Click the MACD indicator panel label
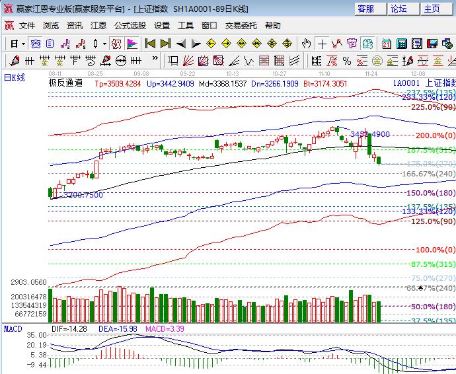 pyautogui.click(x=13, y=328)
